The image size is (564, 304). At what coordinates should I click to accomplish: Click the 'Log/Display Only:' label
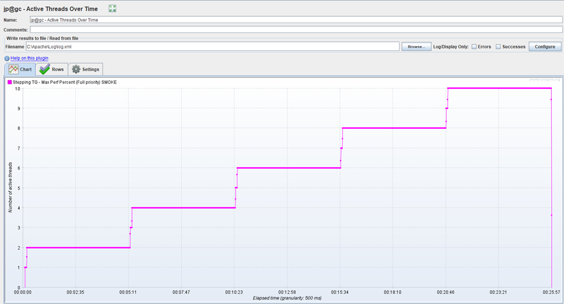(x=451, y=47)
